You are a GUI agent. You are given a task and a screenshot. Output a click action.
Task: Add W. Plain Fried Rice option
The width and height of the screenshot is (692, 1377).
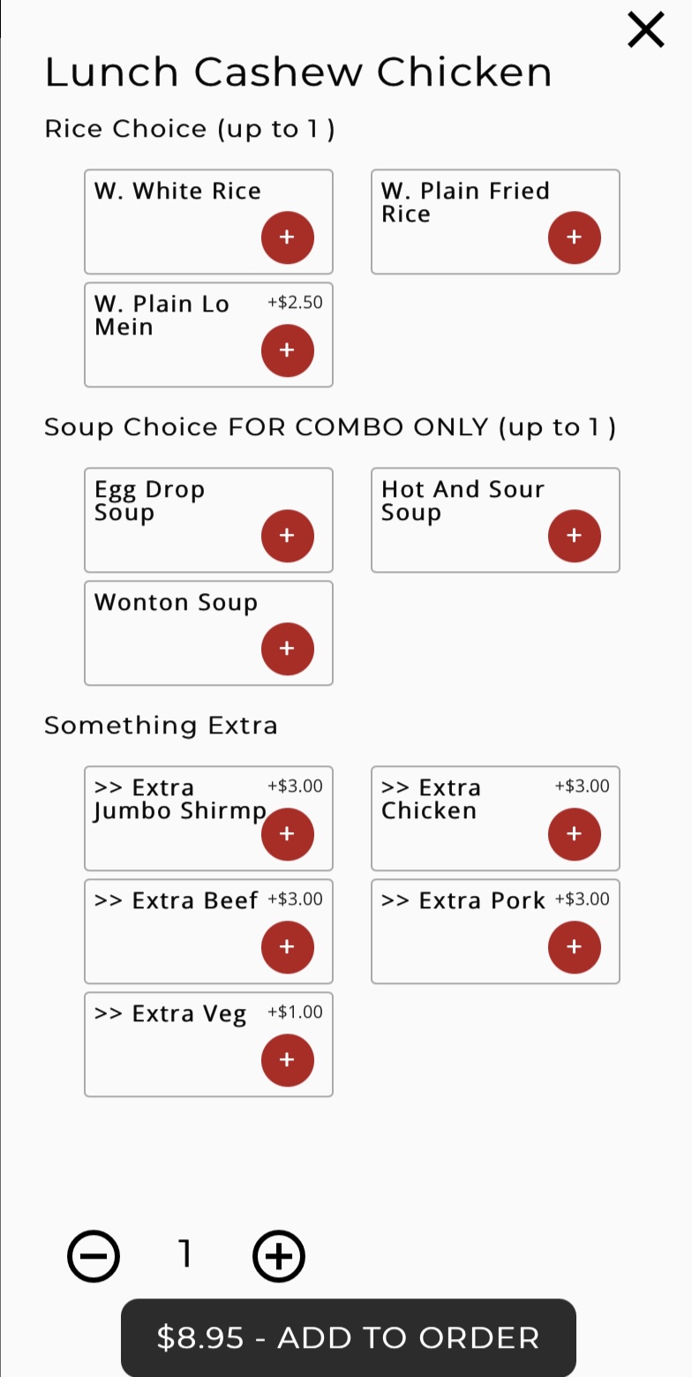[574, 237]
